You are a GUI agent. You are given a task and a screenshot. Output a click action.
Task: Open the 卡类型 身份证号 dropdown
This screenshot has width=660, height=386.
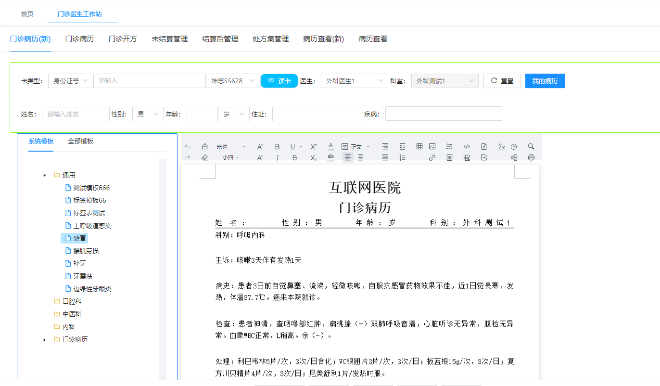(x=70, y=81)
